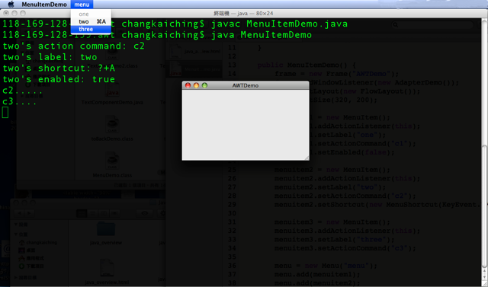Click code line 'menuitem2.setLabel("two")' in editor
Screen dimensions: 488x287
[x=330, y=187]
